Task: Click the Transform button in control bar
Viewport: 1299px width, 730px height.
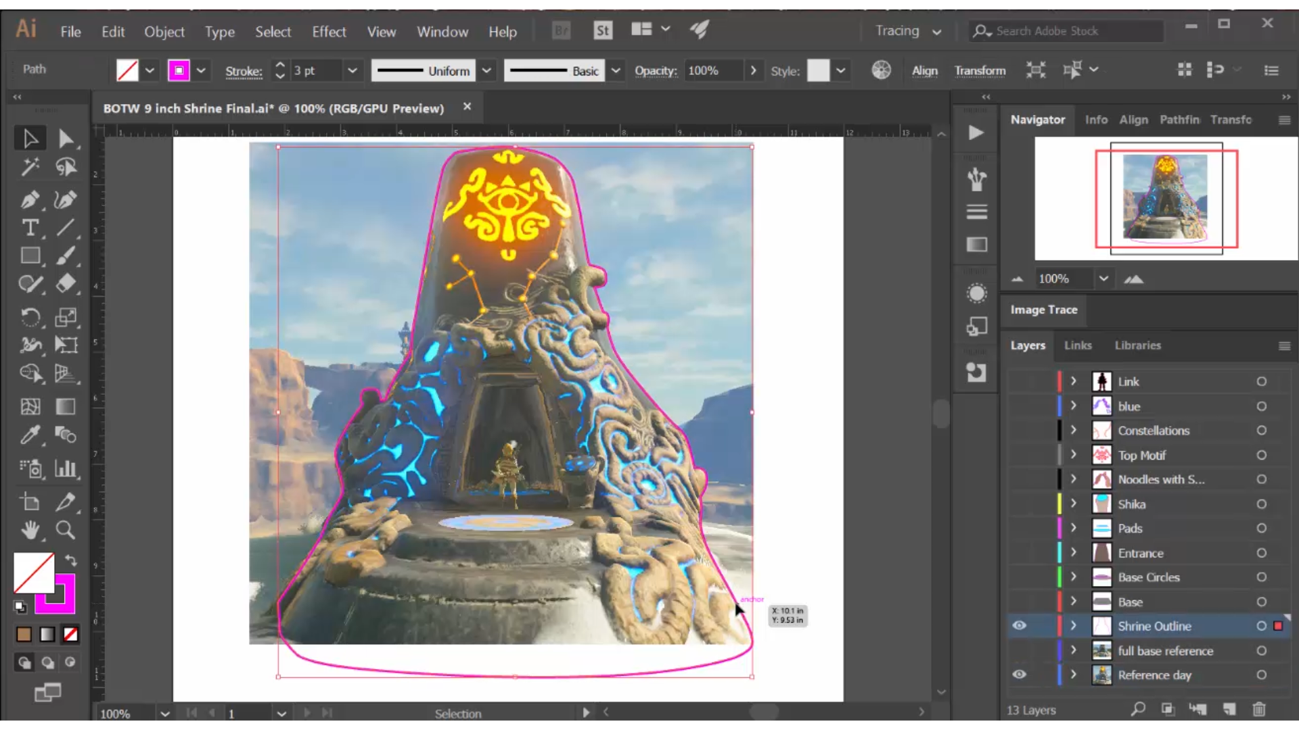Action: coord(980,70)
